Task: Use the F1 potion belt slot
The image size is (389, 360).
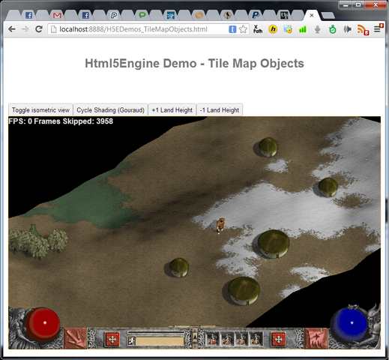Action: 212,340
